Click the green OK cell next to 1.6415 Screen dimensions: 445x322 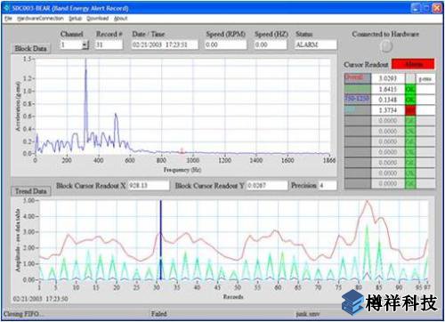[x=410, y=89]
